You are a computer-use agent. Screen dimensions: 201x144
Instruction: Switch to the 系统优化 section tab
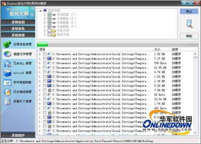(x=18, y=29)
